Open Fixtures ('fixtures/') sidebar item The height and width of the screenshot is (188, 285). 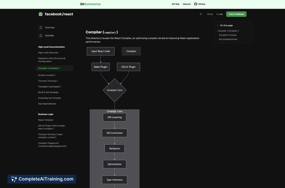[48, 81]
